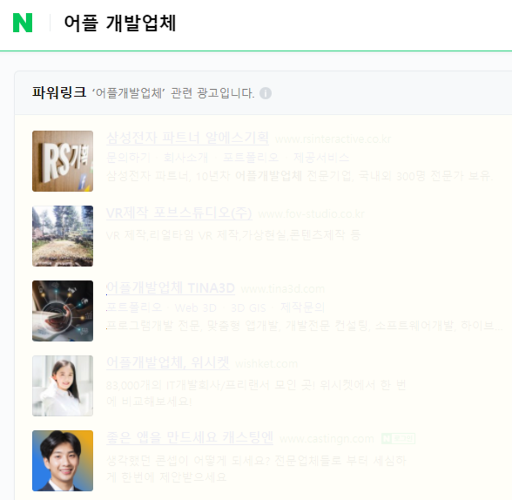
Task: Open the Wishket woman photo thumbnail
Action: pos(62,386)
